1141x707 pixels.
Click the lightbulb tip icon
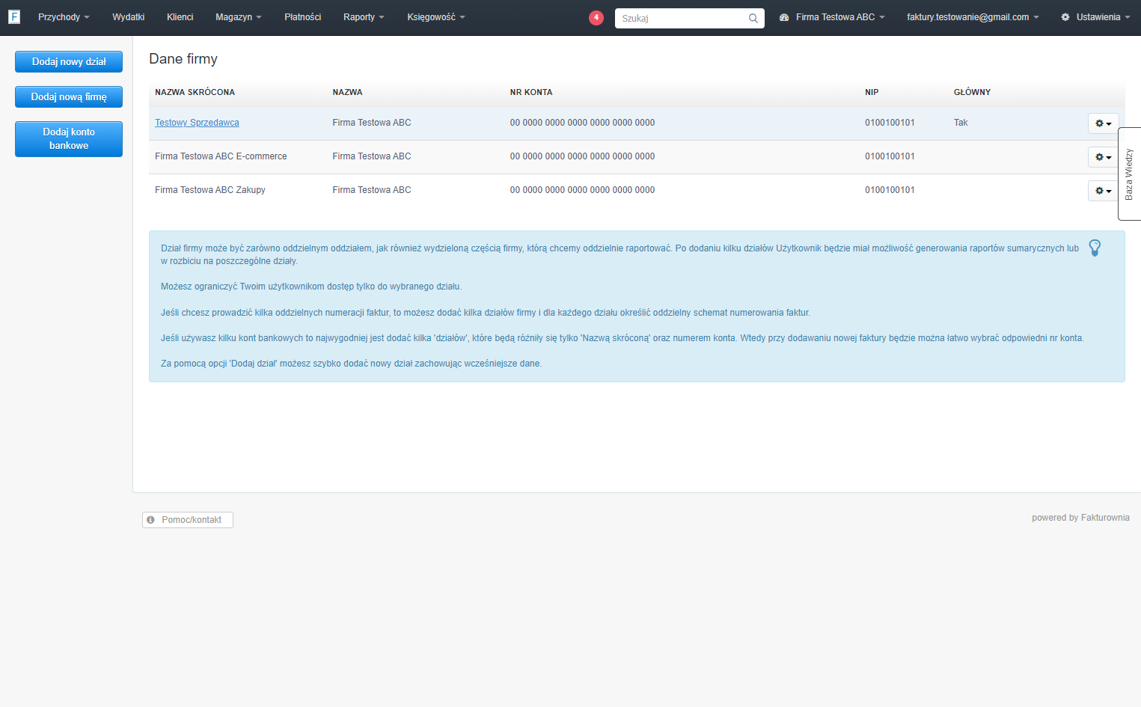pyautogui.click(x=1095, y=248)
